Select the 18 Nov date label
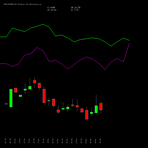This screenshot has width=148, height=148. [x=43, y=141]
